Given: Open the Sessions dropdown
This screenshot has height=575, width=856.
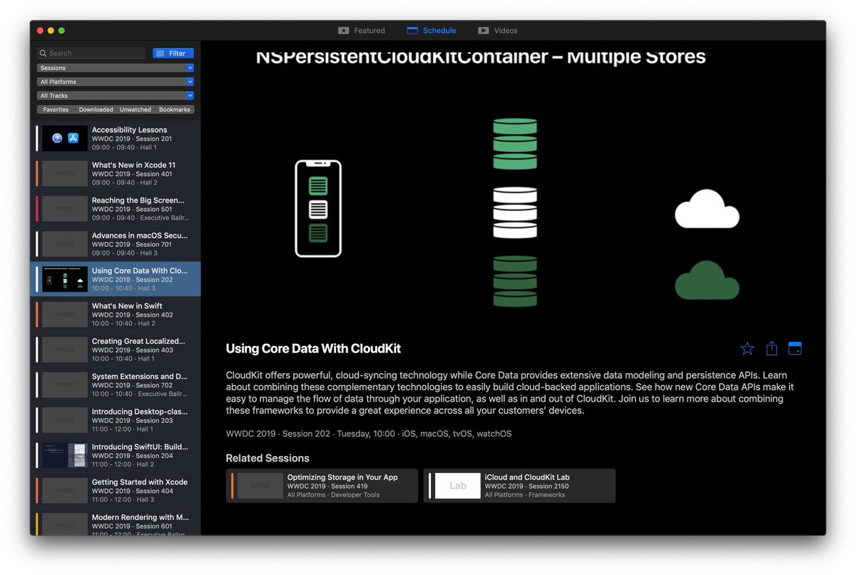Looking at the screenshot, I should (x=116, y=68).
